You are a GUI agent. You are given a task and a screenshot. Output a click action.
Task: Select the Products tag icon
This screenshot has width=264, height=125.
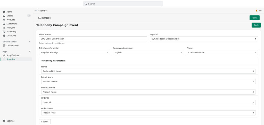(4, 20)
